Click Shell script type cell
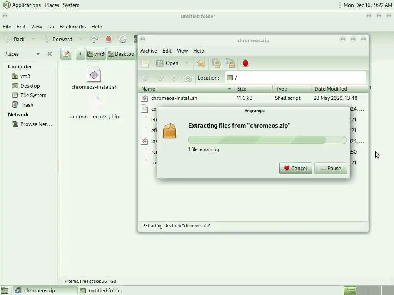 (x=288, y=98)
